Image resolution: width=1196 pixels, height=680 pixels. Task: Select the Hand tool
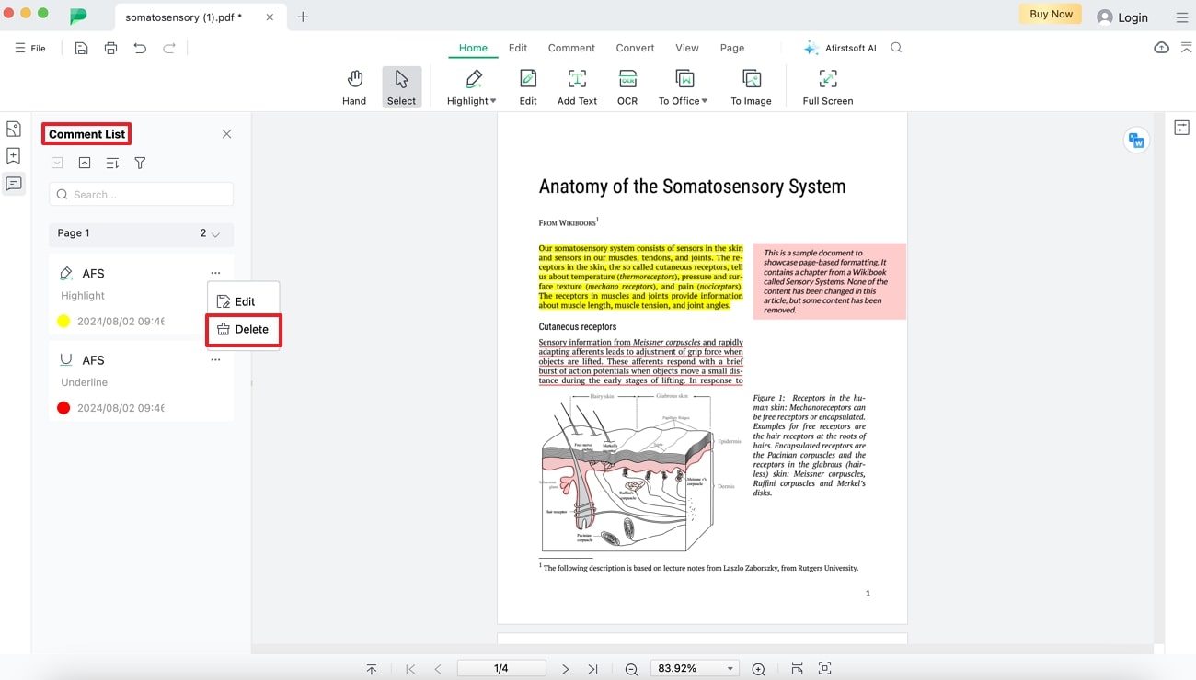(354, 87)
